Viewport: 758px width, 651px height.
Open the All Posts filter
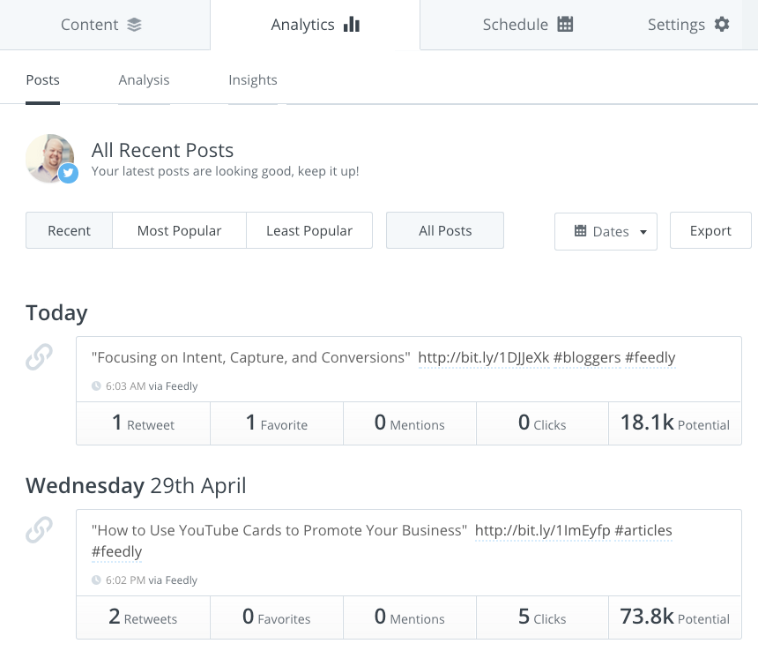(445, 230)
